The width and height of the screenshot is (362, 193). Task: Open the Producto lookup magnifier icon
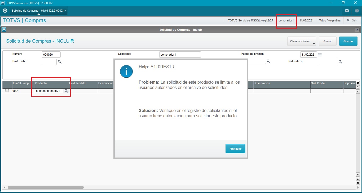66,91
